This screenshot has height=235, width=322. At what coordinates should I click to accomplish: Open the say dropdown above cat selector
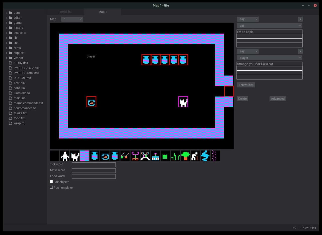coord(248,19)
